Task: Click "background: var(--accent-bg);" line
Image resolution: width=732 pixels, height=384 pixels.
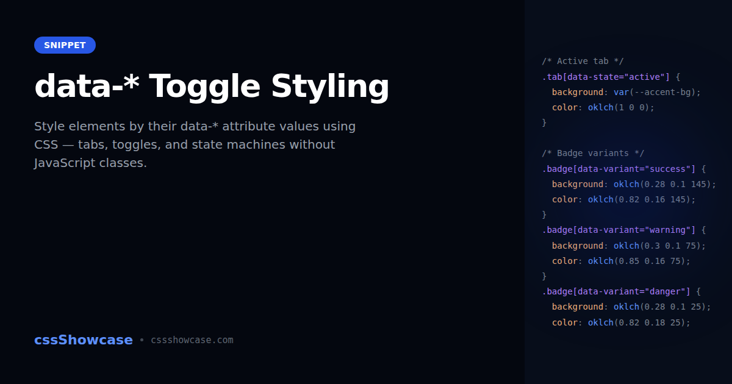Action: 626,92
